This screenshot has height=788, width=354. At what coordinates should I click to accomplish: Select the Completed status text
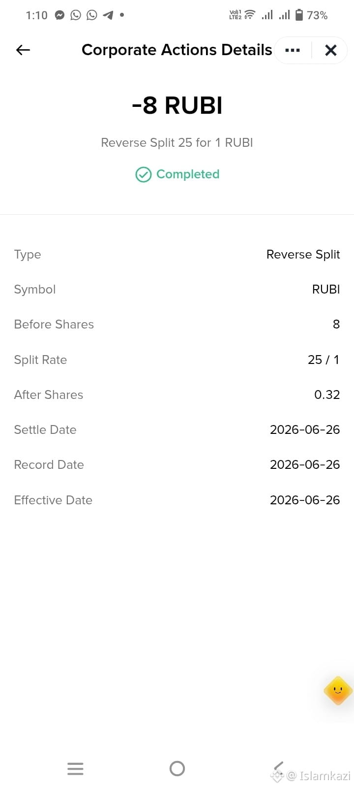[188, 174]
